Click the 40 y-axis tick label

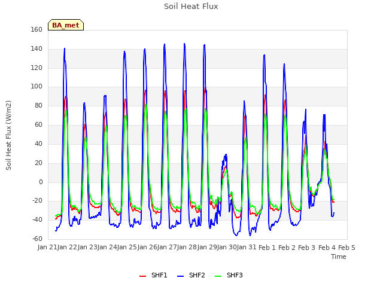pos(38,143)
